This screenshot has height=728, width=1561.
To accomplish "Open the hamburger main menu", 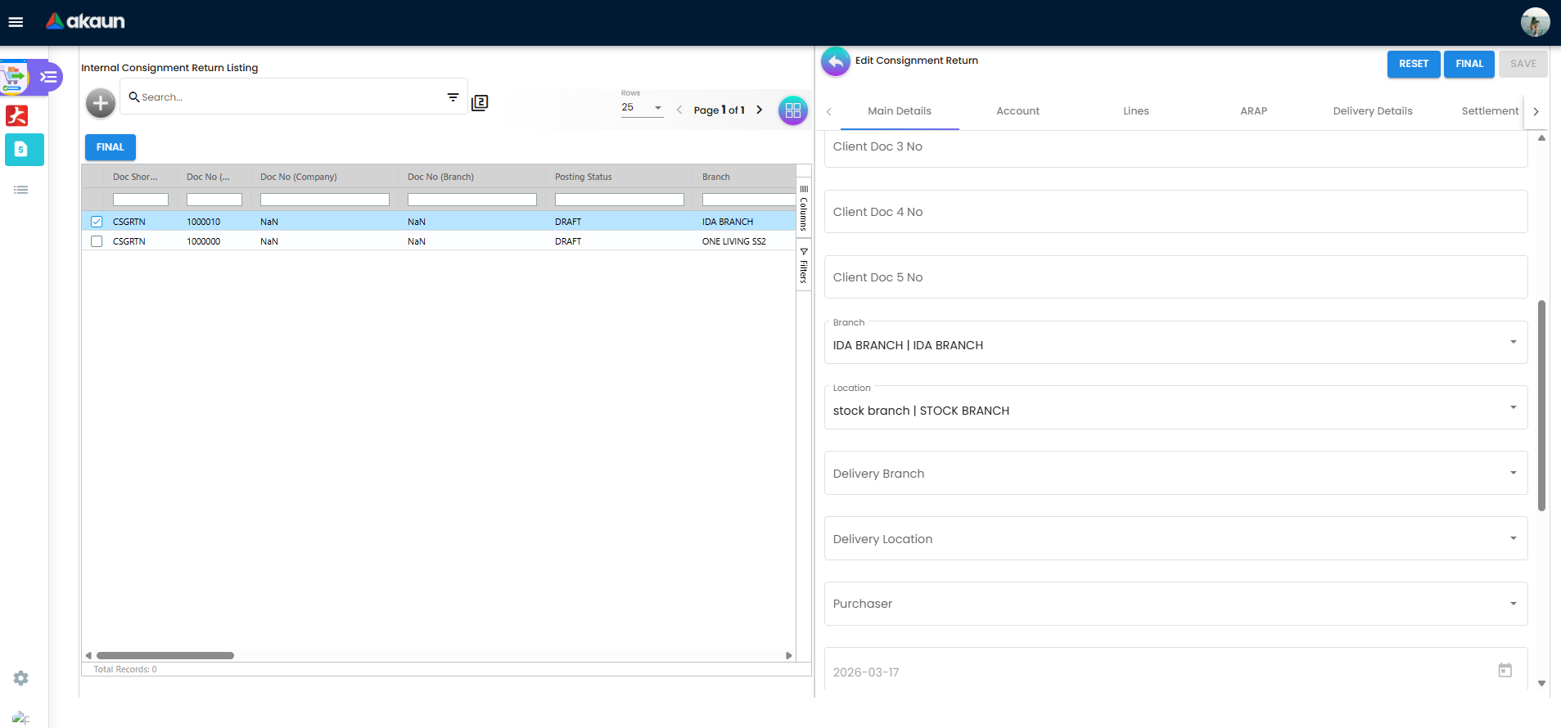I will (16, 22).
